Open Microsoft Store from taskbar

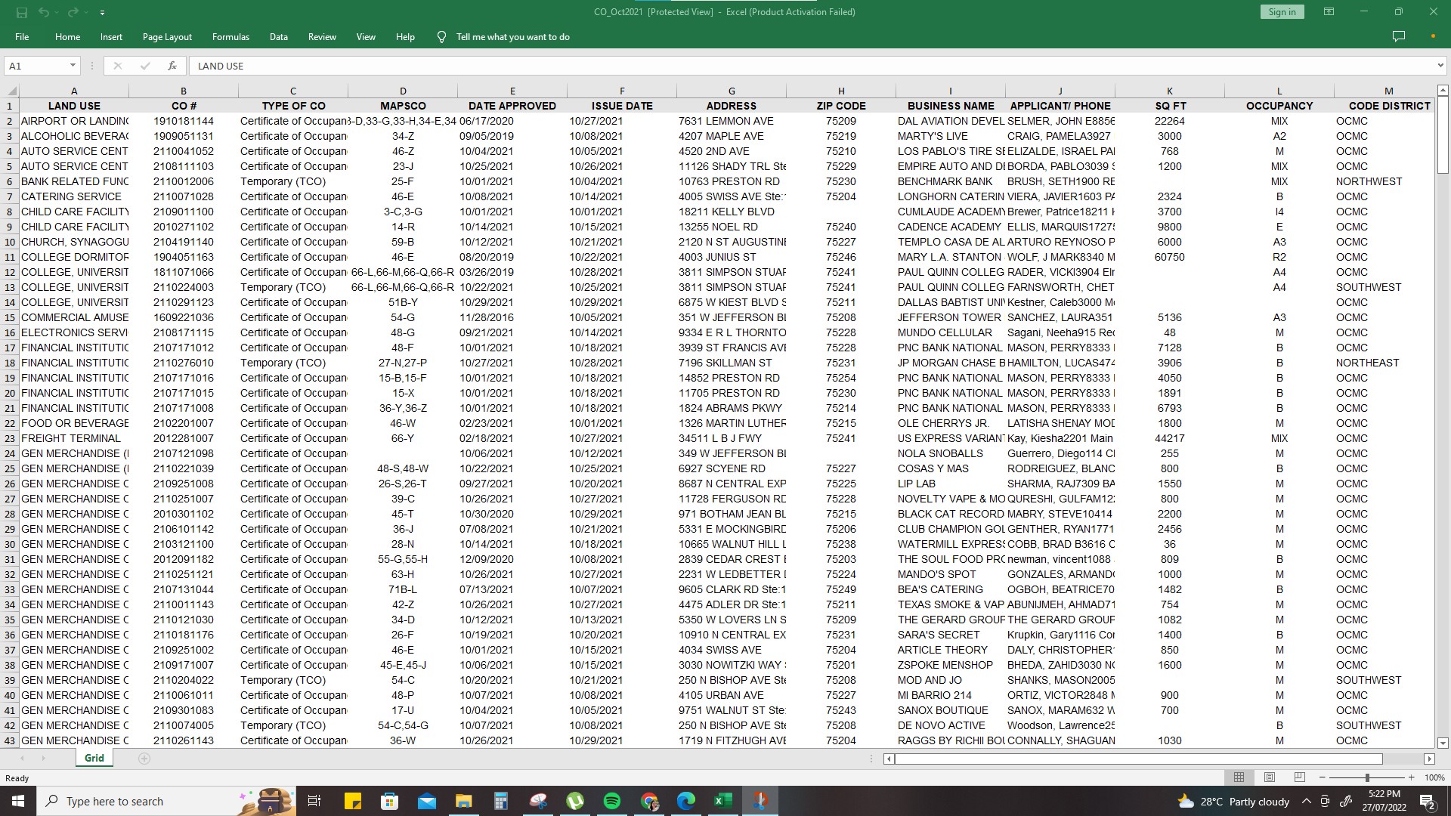click(389, 801)
